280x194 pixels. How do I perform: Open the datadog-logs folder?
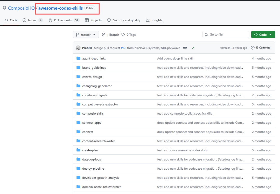coord(92,159)
